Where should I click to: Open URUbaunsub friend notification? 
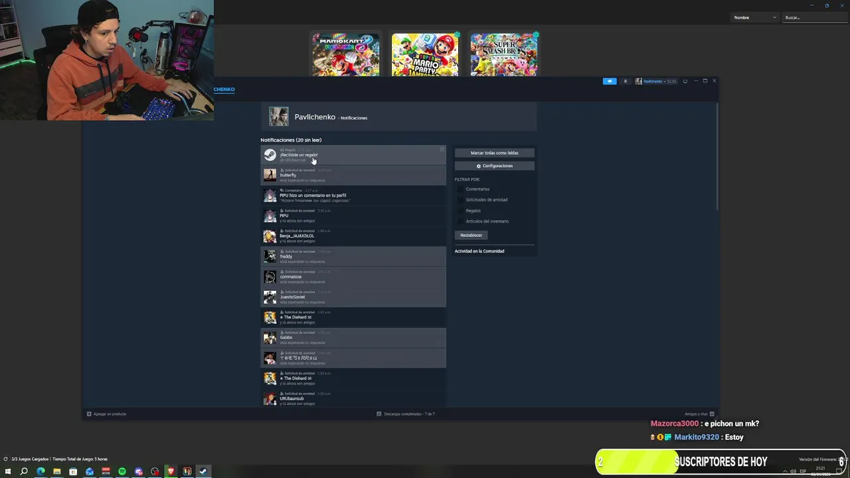353,398
